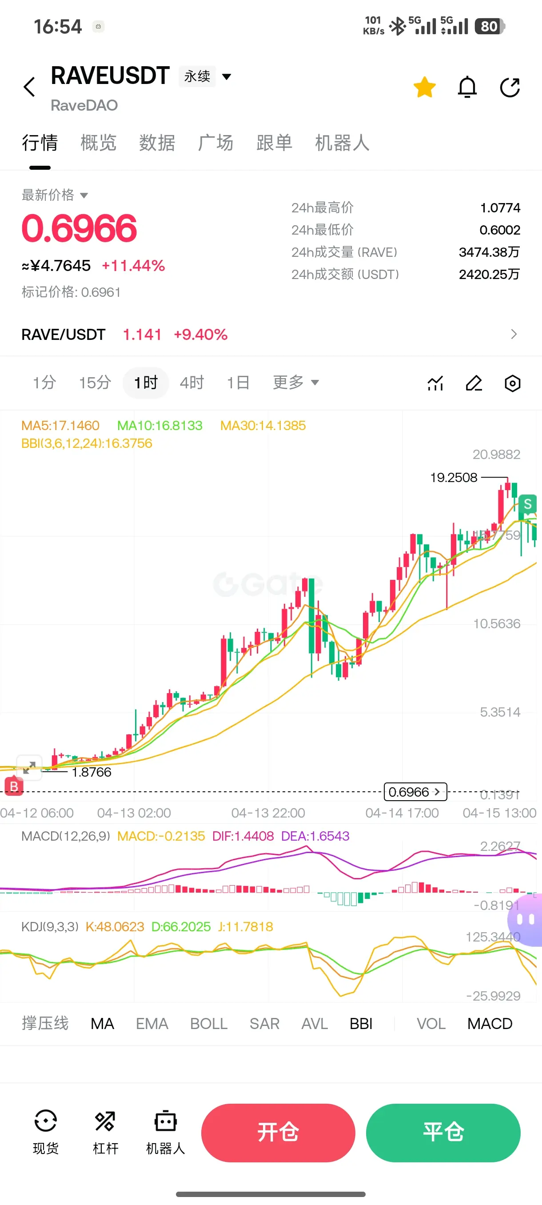Toggle the MA indicator
542x1205 pixels.
click(103, 1024)
